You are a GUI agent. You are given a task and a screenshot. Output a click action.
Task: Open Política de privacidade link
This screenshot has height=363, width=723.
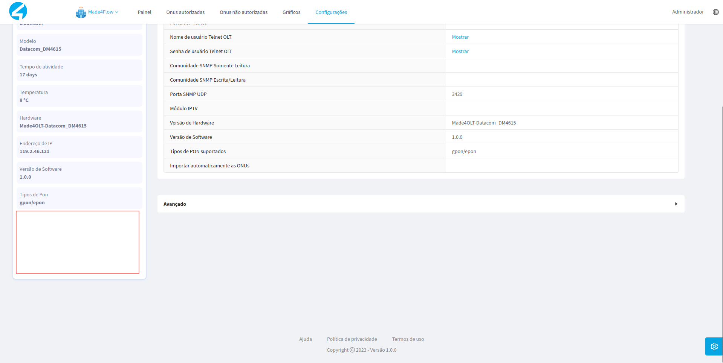(352, 339)
